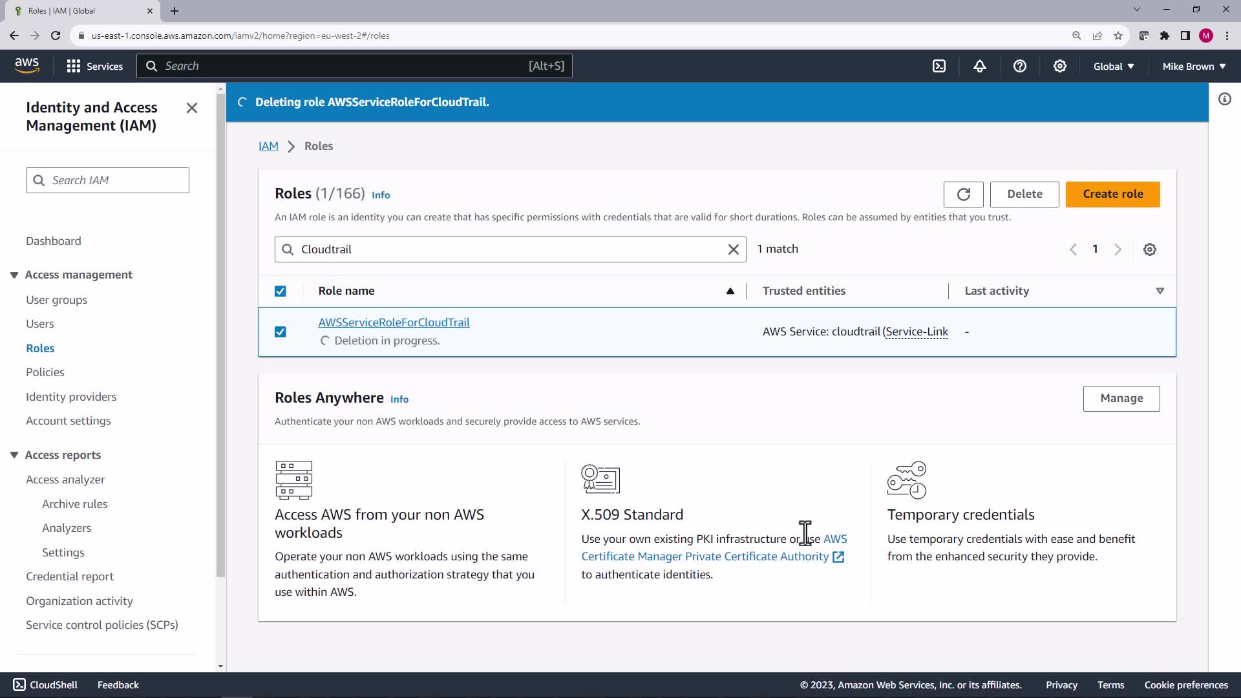
Task: Uncheck the select-all roles checkbox
Action: [x=280, y=291]
